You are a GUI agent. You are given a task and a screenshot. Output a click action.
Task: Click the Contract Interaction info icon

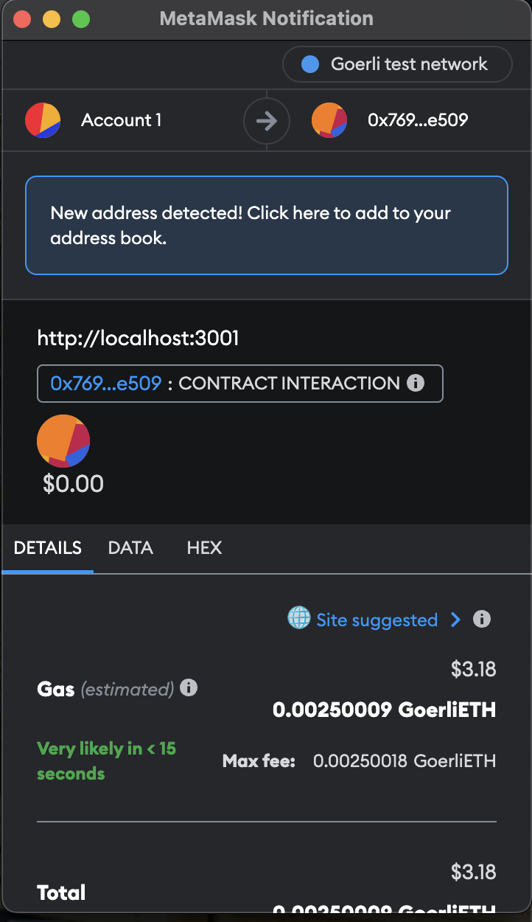416,383
